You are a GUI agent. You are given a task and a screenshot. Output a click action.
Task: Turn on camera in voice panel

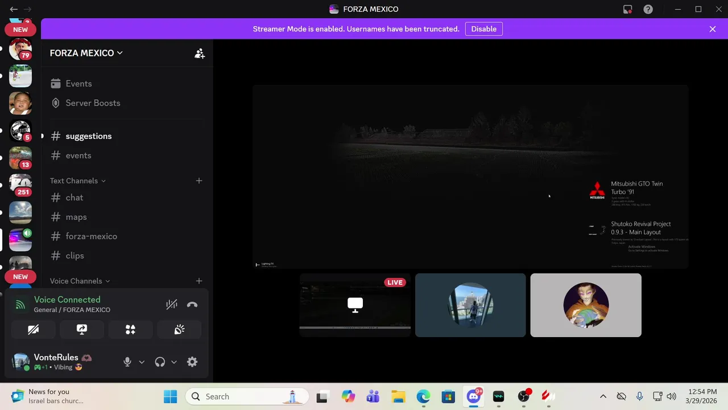[33, 330]
